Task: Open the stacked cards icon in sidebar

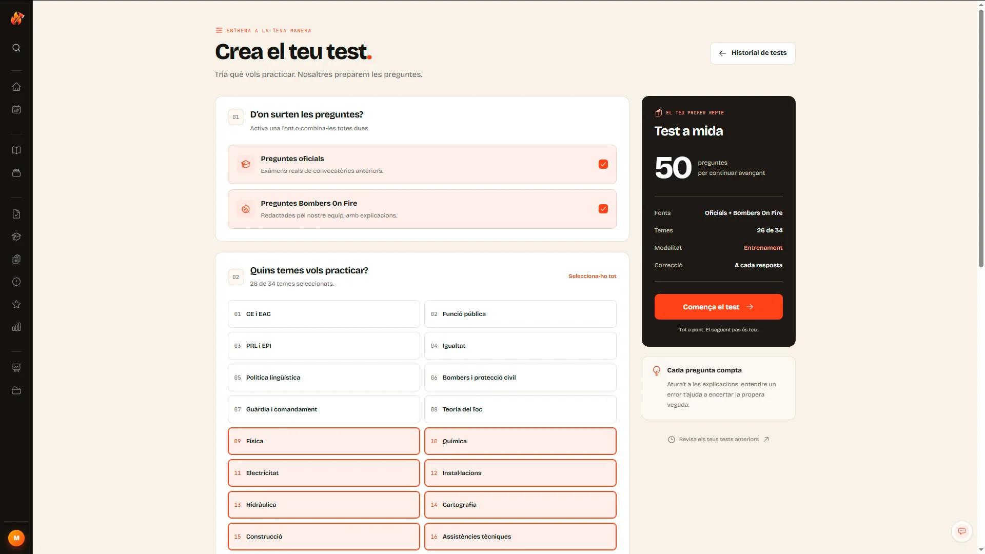Action: tap(16, 173)
